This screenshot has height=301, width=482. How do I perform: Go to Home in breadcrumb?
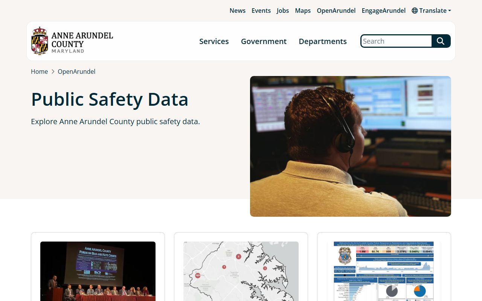tap(40, 71)
